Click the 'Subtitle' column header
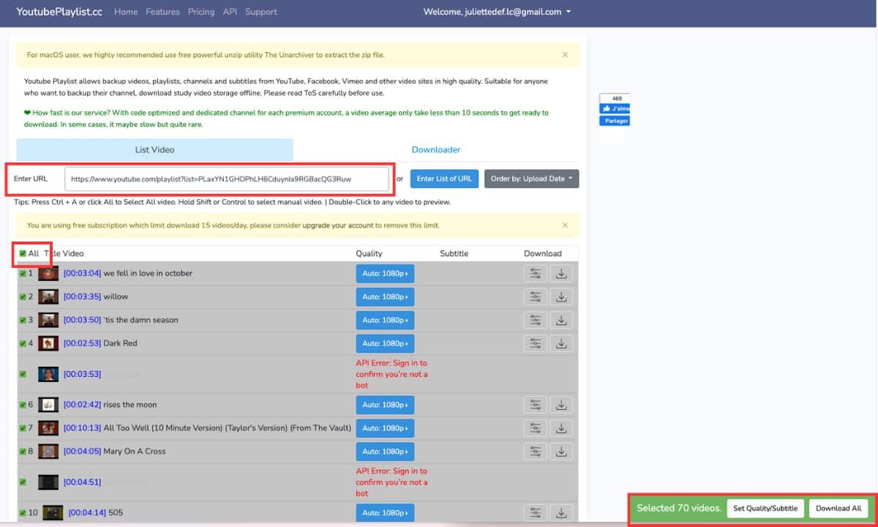This screenshot has width=878, height=527. (454, 254)
